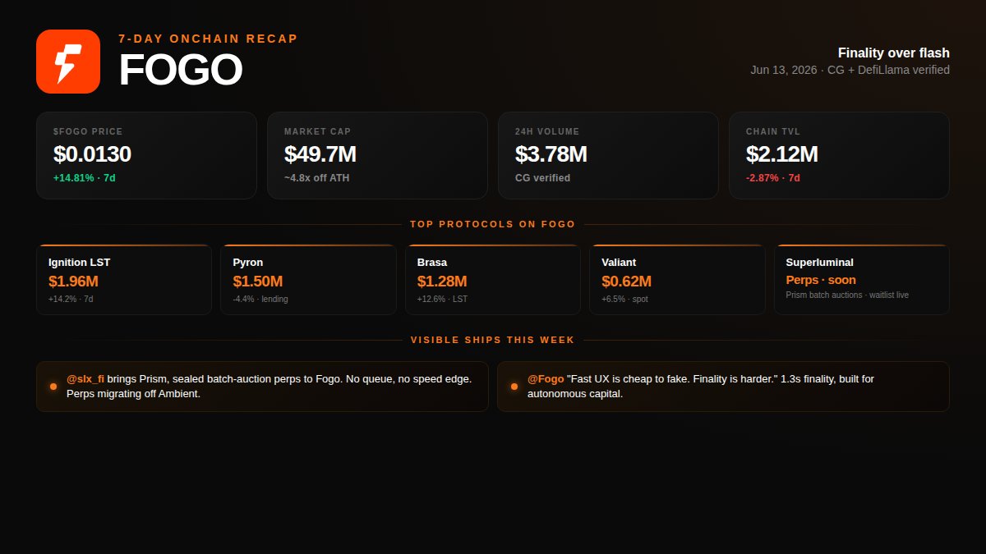The width and height of the screenshot is (986, 554).
Task: Click the 'CG verified' text
Action: click(x=542, y=178)
